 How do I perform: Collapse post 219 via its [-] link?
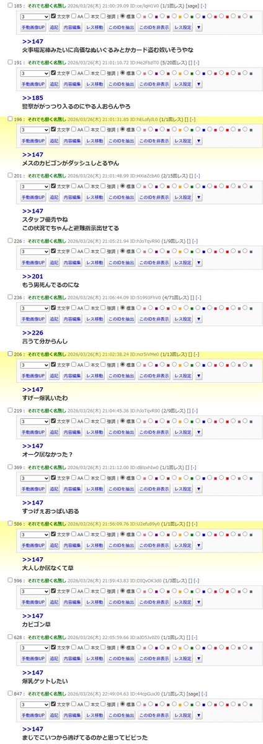tap(194, 410)
